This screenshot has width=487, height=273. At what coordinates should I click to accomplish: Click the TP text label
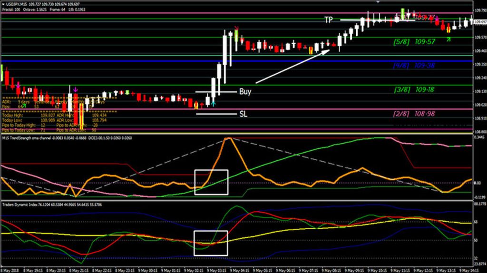[x=329, y=19]
